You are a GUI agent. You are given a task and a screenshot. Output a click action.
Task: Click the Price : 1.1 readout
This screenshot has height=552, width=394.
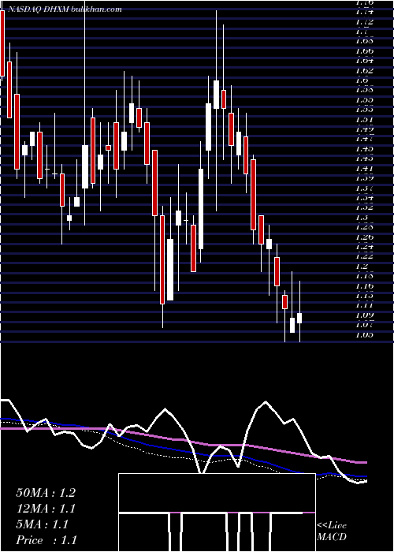46,540
